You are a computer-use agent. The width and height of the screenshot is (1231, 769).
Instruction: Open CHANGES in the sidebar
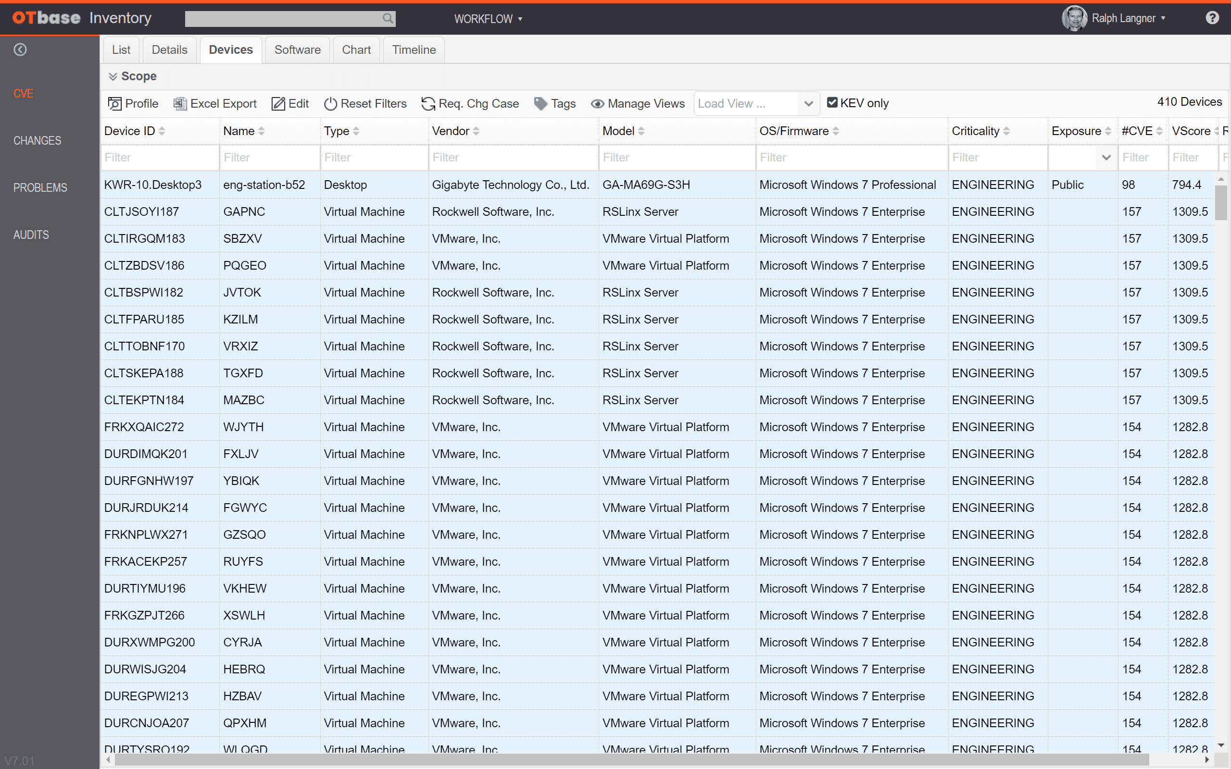[37, 140]
